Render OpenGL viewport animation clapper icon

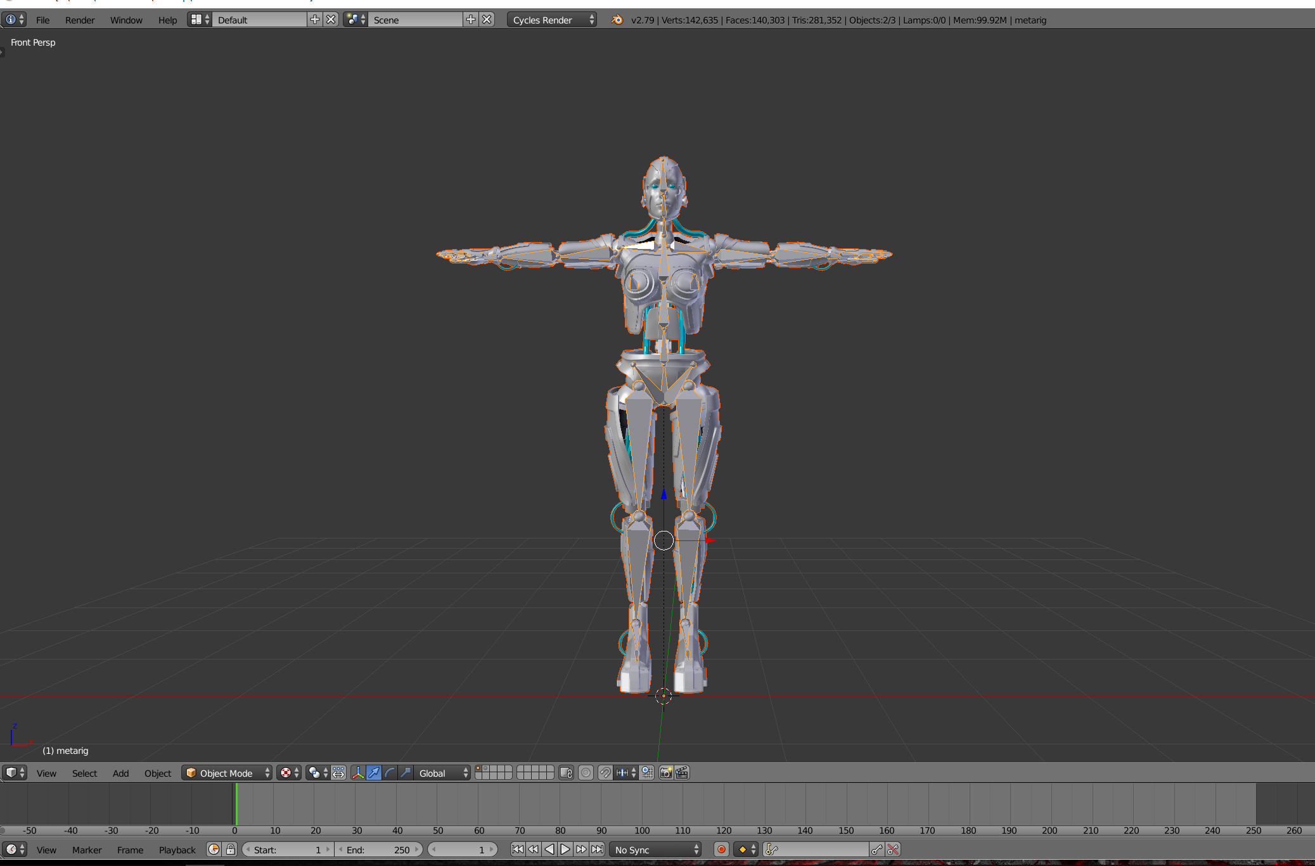682,773
